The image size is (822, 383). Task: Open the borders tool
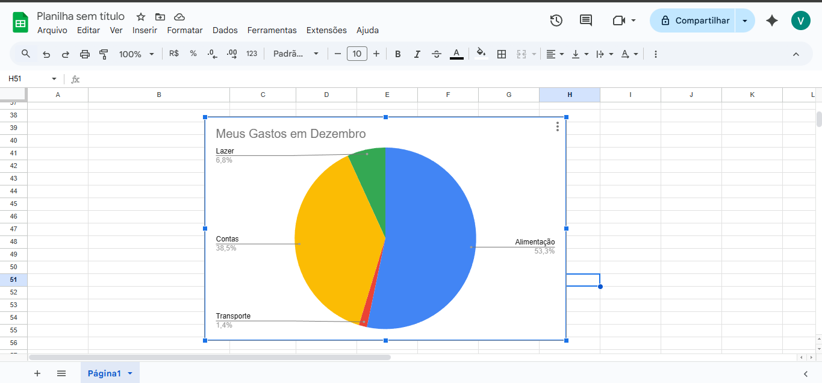tap(501, 54)
